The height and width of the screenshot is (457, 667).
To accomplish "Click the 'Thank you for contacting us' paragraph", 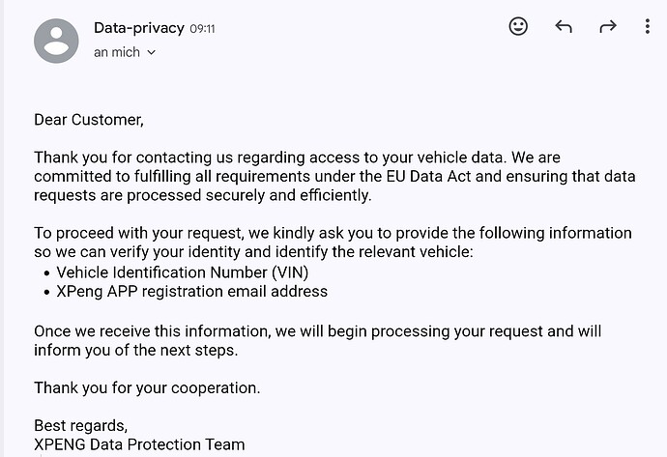I will coord(334,177).
